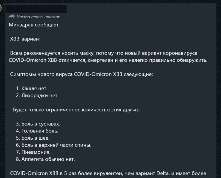Click the "Симптомы нового вируса" line
This screenshot has width=221, height=178.
tap(81, 74)
